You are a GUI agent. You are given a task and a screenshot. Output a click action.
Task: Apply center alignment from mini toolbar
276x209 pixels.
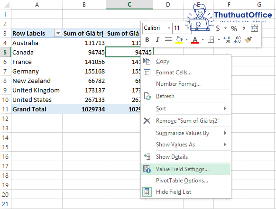168,40
